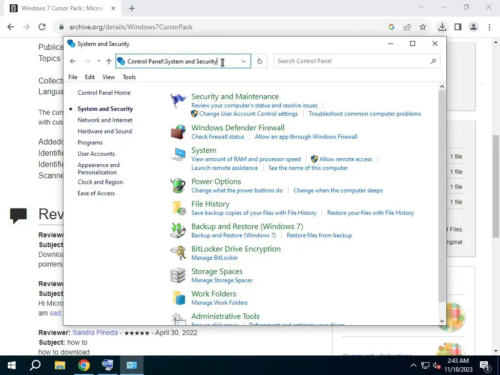Screen dimensions: 500x375
Task: Refresh the Control Panel address bar
Action: point(260,61)
